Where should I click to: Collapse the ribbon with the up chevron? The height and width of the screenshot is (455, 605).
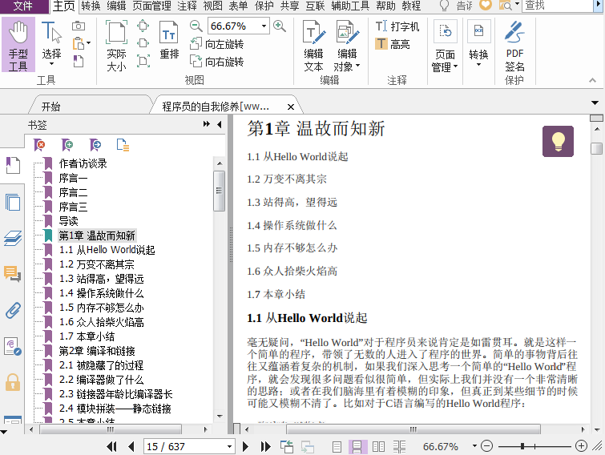tap(593, 80)
